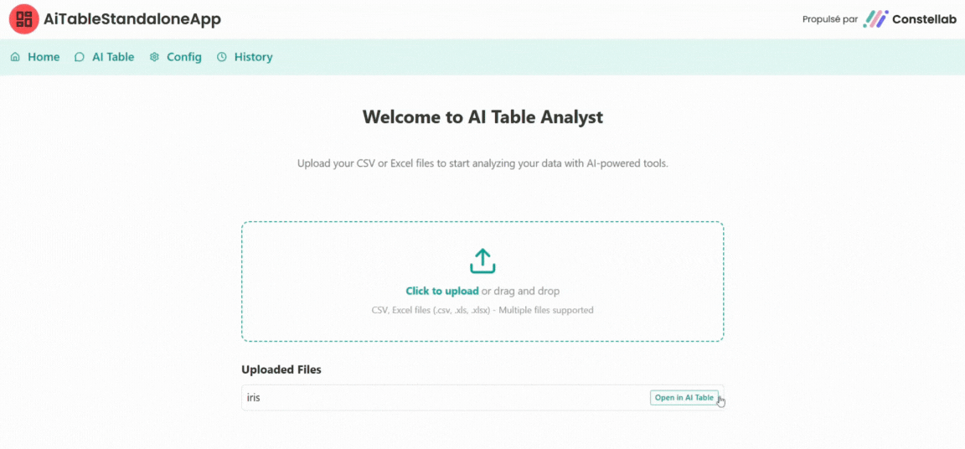Switch to the AI Table tab label
The height and width of the screenshot is (449, 965).
pyautogui.click(x=113, y=57)
